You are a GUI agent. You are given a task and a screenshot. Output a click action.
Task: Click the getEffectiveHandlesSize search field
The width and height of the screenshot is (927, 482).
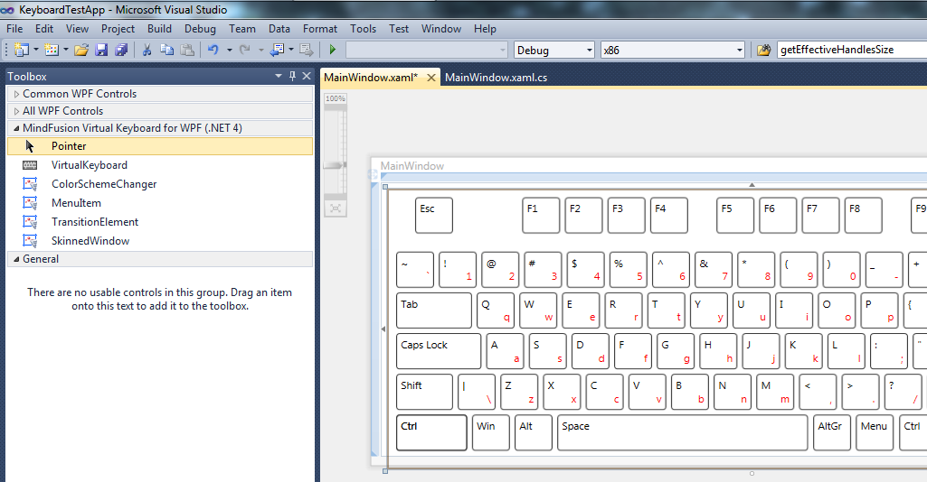click(x=850, y=50)
